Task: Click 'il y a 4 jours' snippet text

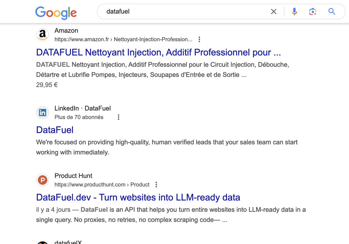Action: click(53, 210)
